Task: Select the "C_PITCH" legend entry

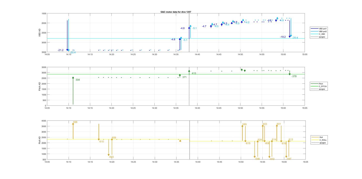Action: pos(318,86)
